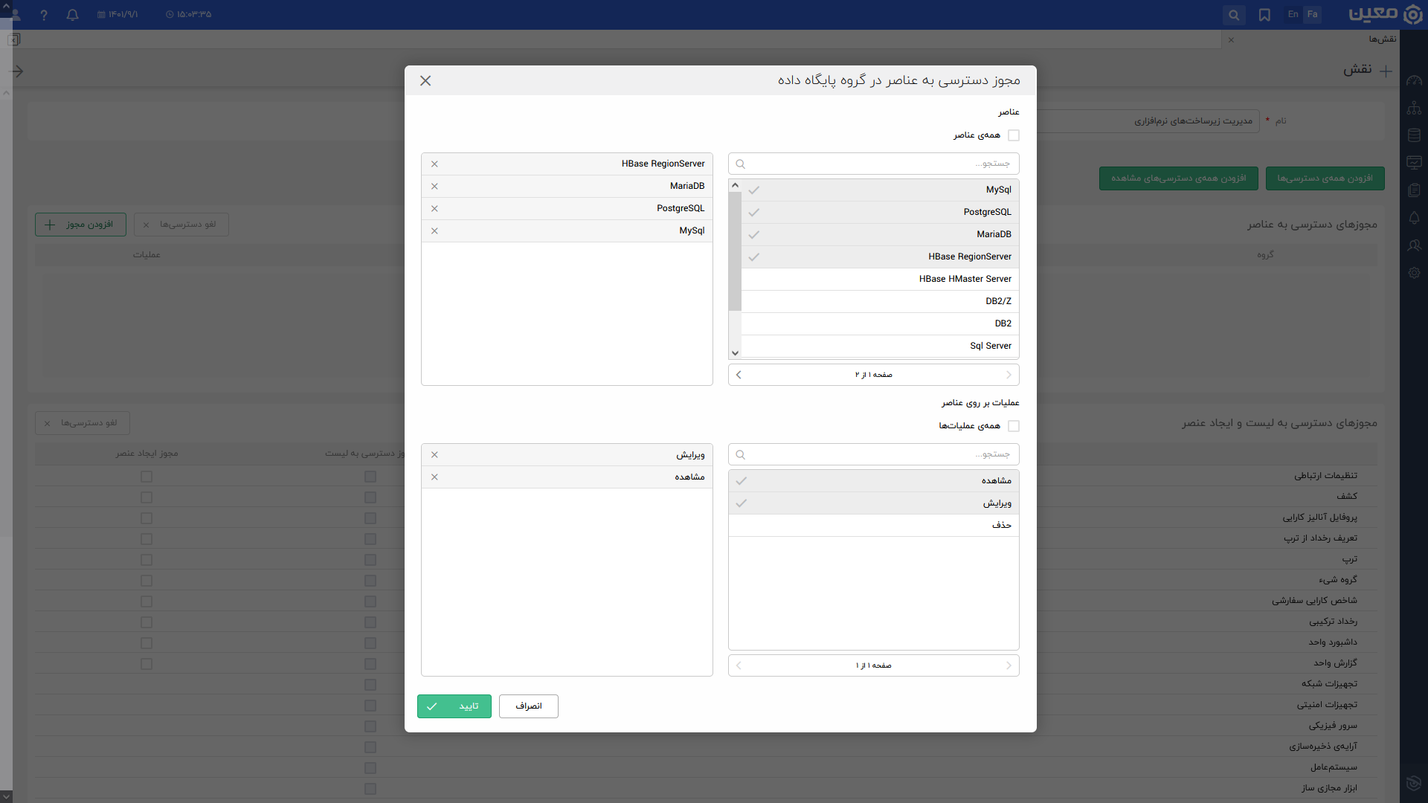Remove HBase RegionServer from selected elements

434,164
